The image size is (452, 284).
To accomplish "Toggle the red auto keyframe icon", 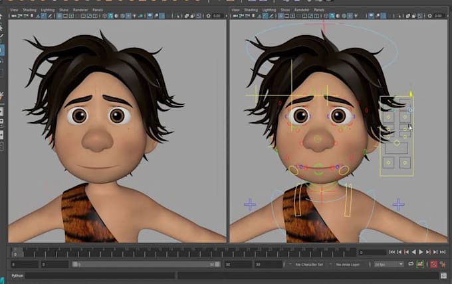I will pyautogui.click(x=433, y=264).
